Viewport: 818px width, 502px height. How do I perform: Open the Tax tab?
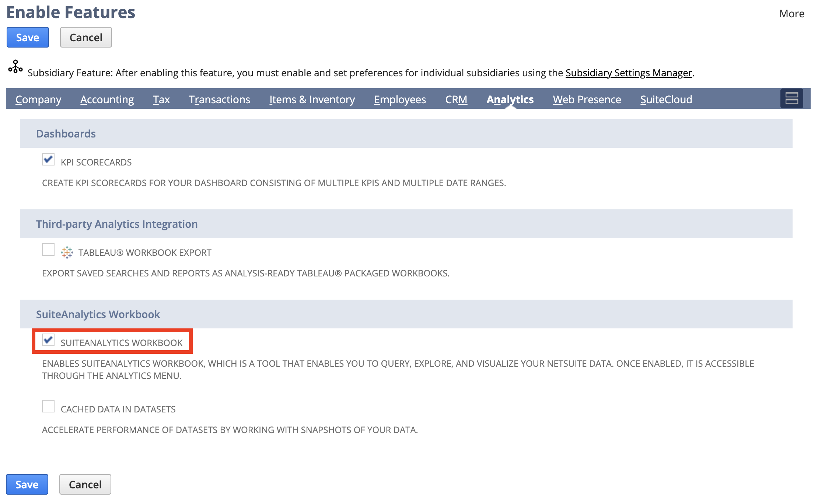tap(161, 100)
